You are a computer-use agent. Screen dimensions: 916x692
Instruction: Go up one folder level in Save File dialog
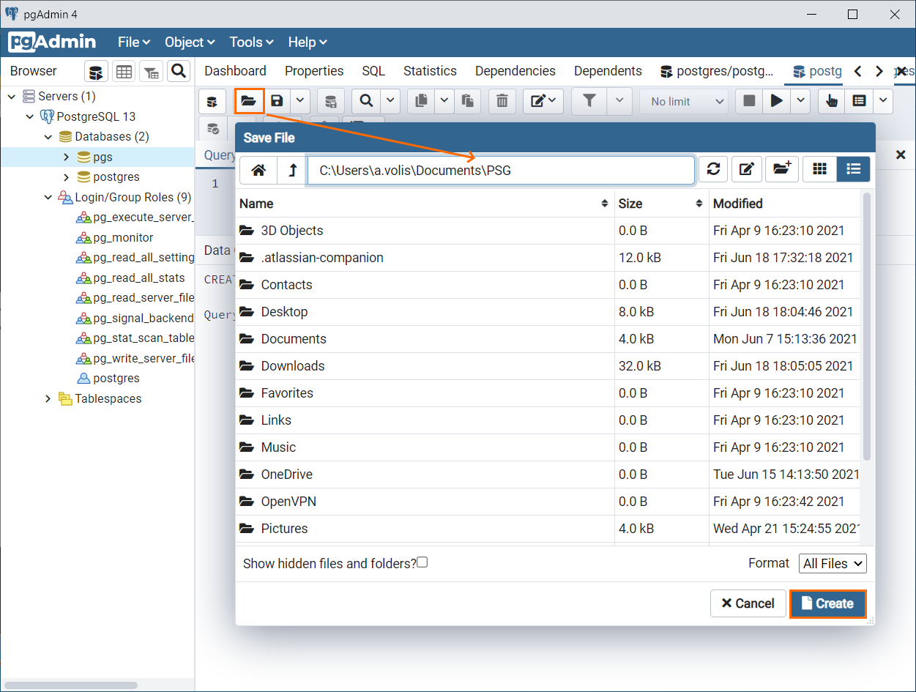293,170
